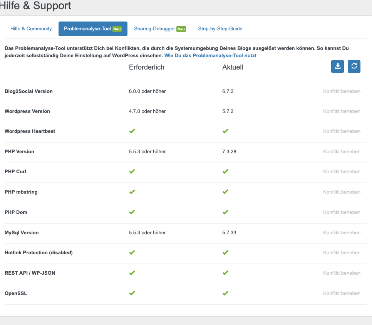
Task: Open 'Wie Du das Problemanalyse-Tool nutzt' link
Action: coord(210,56)
